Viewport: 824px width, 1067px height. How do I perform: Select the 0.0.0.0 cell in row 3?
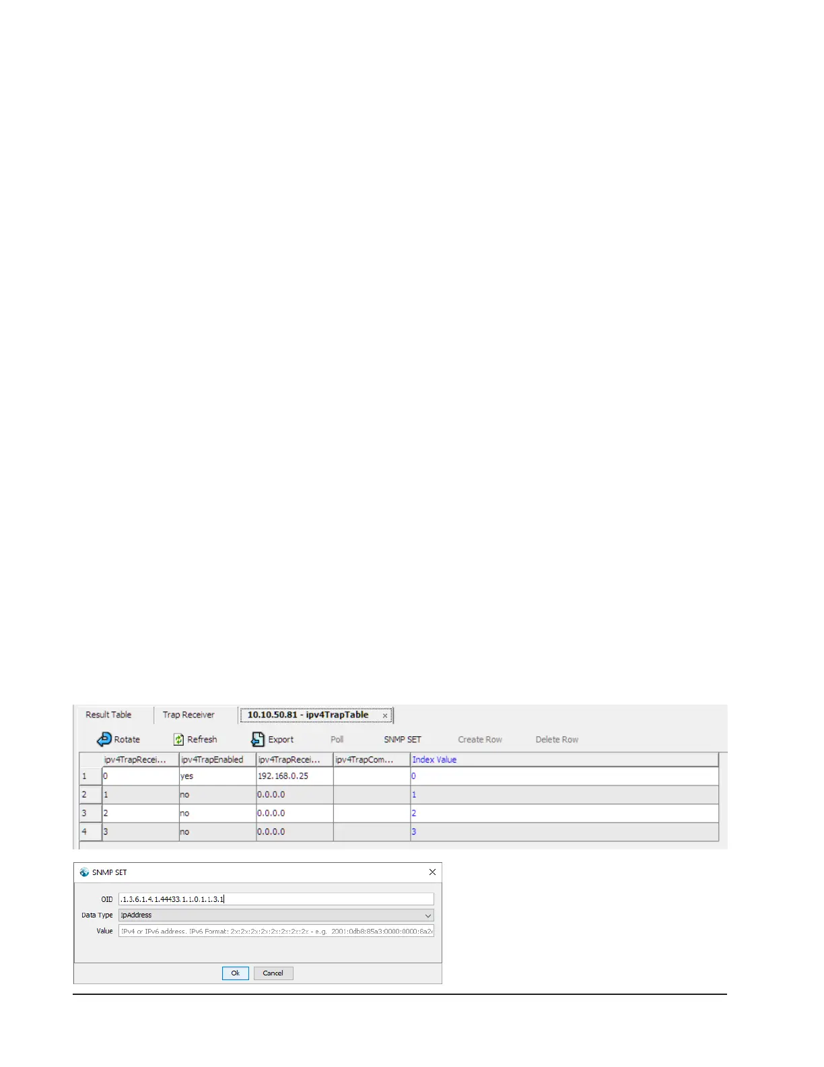(x=295, y=813)
